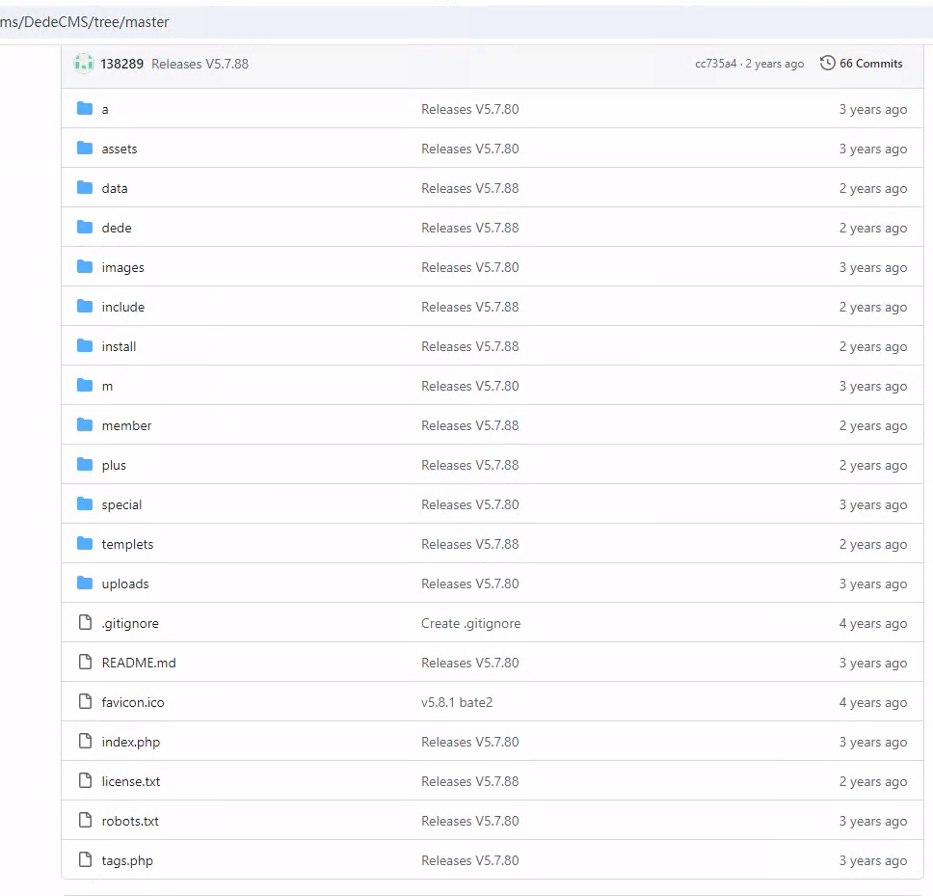
Task: Click the file icon next to tags.php
Action: [85, 860]
